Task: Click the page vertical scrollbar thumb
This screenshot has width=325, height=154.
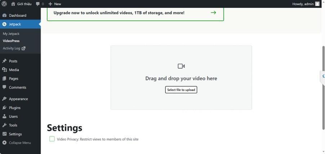Action: (x=324, y=88)
